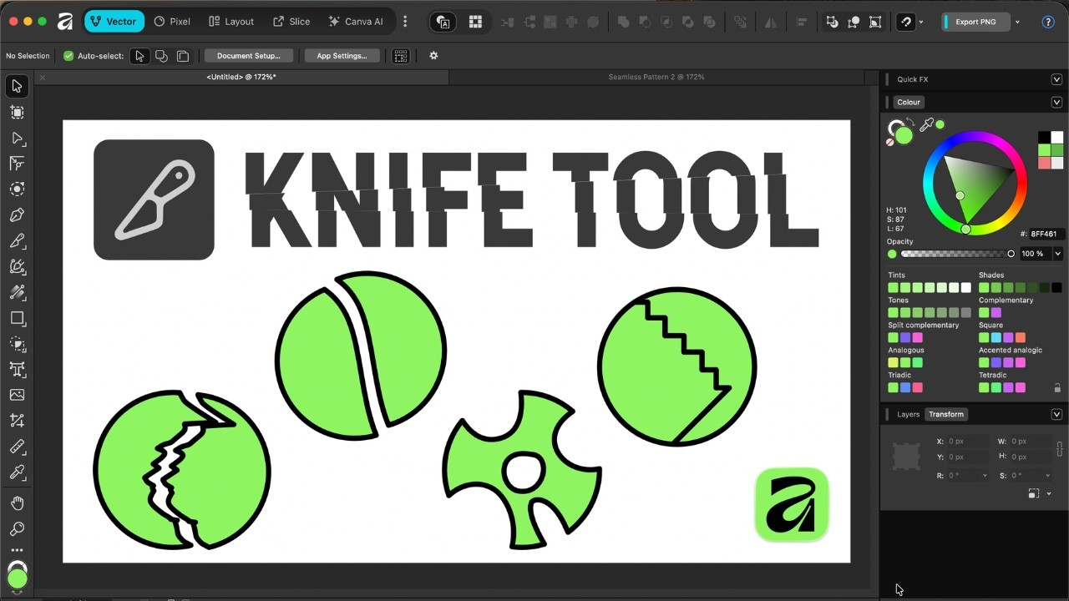
Task: Click the grid view icon in top toolbar
Action: (475, 22)
